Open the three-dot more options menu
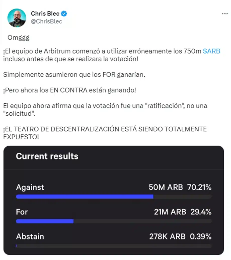231x260 pixels. click(225, 14)
